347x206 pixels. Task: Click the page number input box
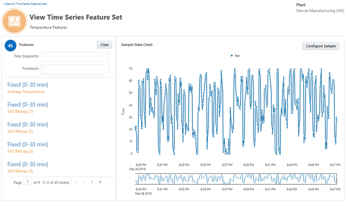pos(28,182)
